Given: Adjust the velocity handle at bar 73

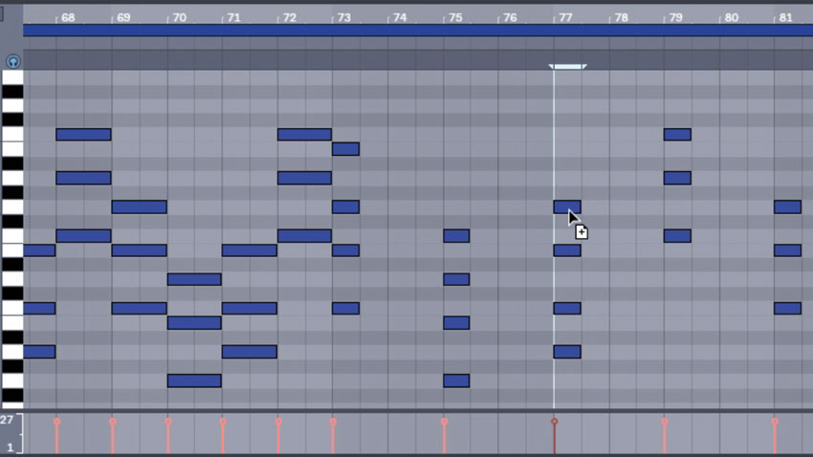Looking at the screenshot, I should [333, 422].
